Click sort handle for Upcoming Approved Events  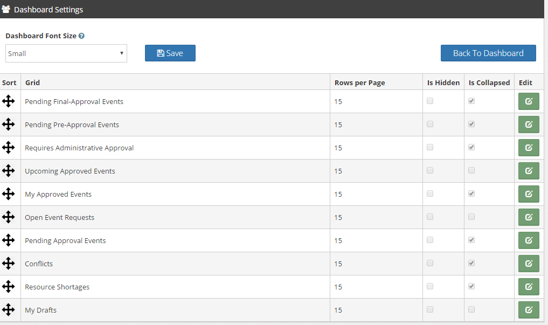point(9,171)
